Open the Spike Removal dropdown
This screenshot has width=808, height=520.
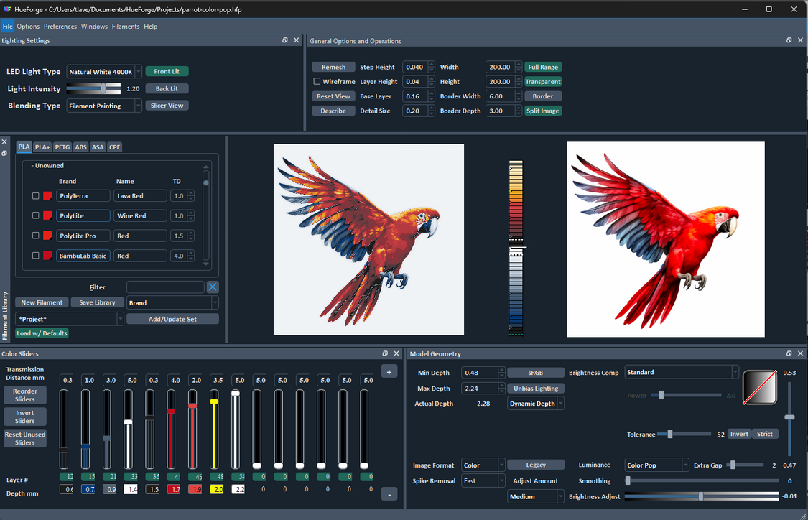[x=483, y=480]
